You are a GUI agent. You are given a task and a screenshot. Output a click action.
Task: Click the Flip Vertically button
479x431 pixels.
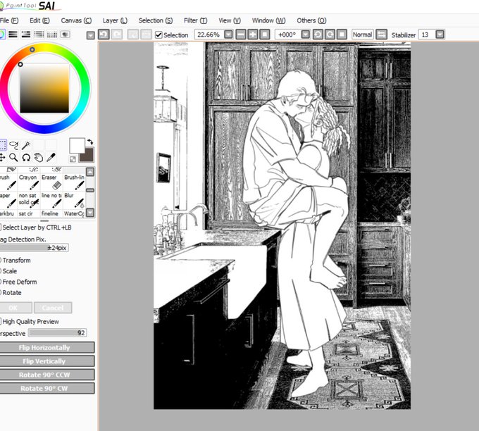tap(46, 361)
